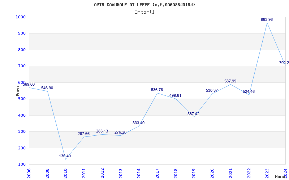Click the Importi subtitle

tap(144, 12)
